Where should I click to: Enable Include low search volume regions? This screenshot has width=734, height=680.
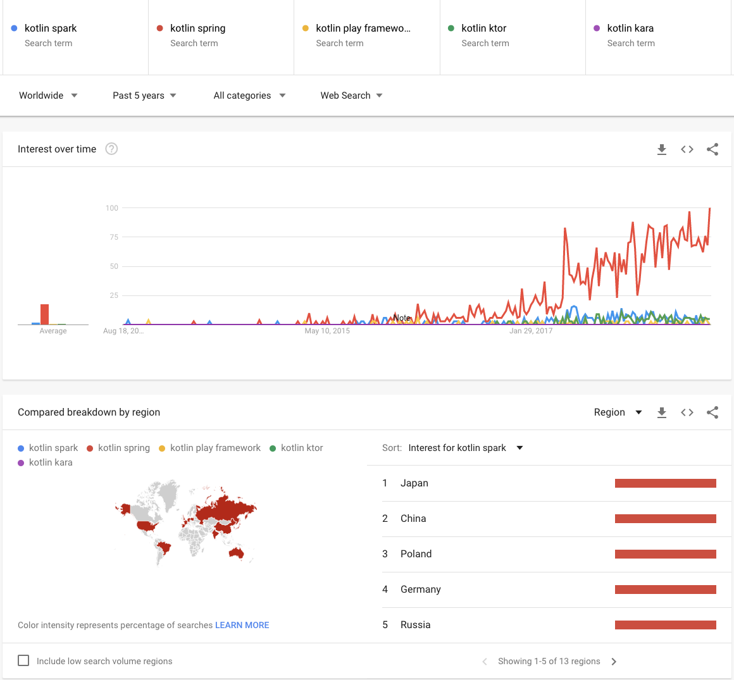(x=23, y=660)
